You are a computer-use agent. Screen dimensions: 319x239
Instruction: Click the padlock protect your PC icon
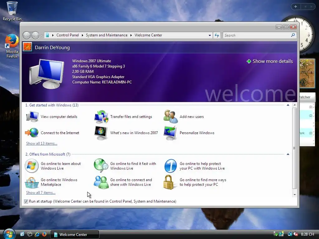coord(169,182)
